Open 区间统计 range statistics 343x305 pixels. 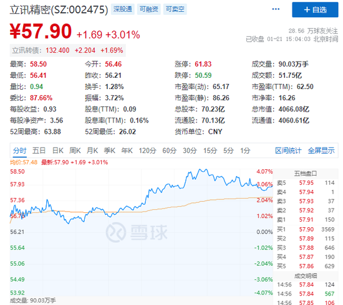coord(288,151)
